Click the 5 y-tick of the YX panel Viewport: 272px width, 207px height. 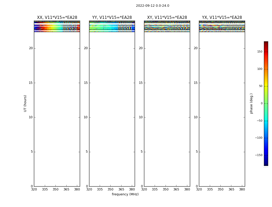click(x=197, y=152)
